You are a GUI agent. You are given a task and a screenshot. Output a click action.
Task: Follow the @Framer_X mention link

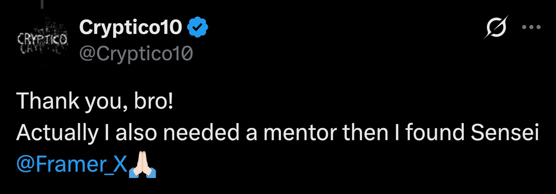coord(72,164)
